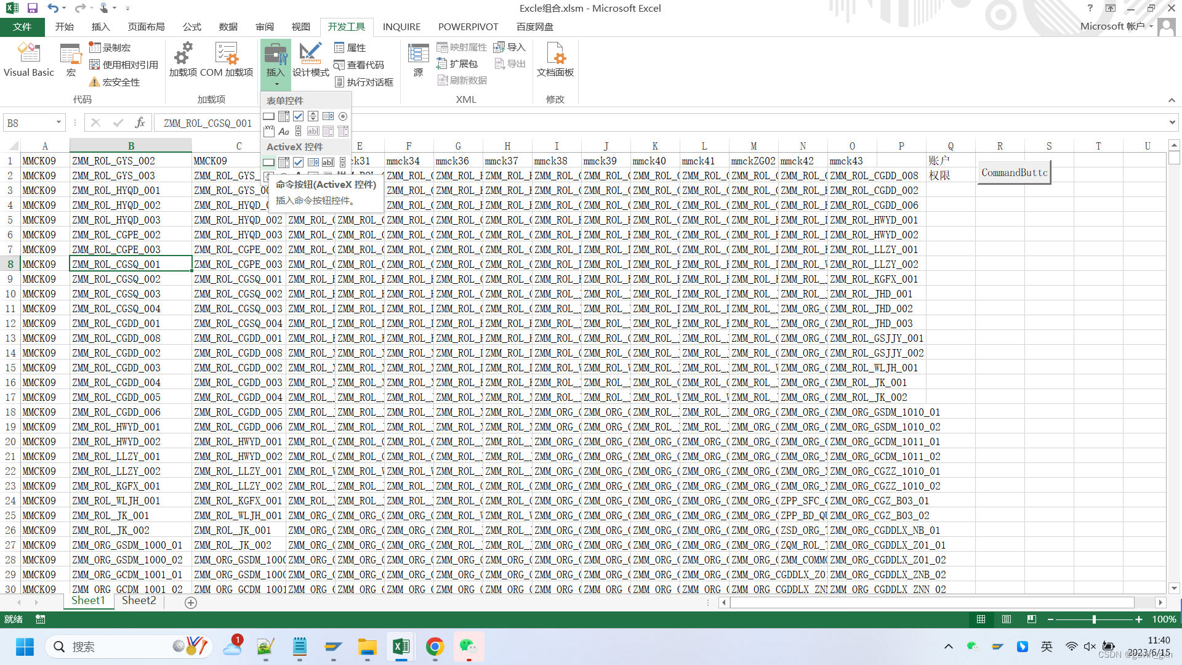Viewport: 1182px width, 665px height.
Task: Click the 导入 (Import) XML button
Action: (510, 47)
